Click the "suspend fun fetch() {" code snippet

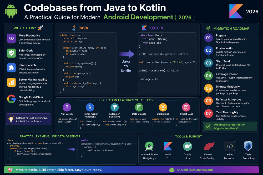163,119
